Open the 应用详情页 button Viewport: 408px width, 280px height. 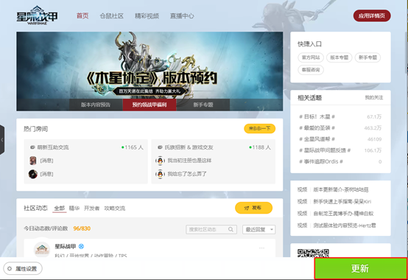coord(372,16)
